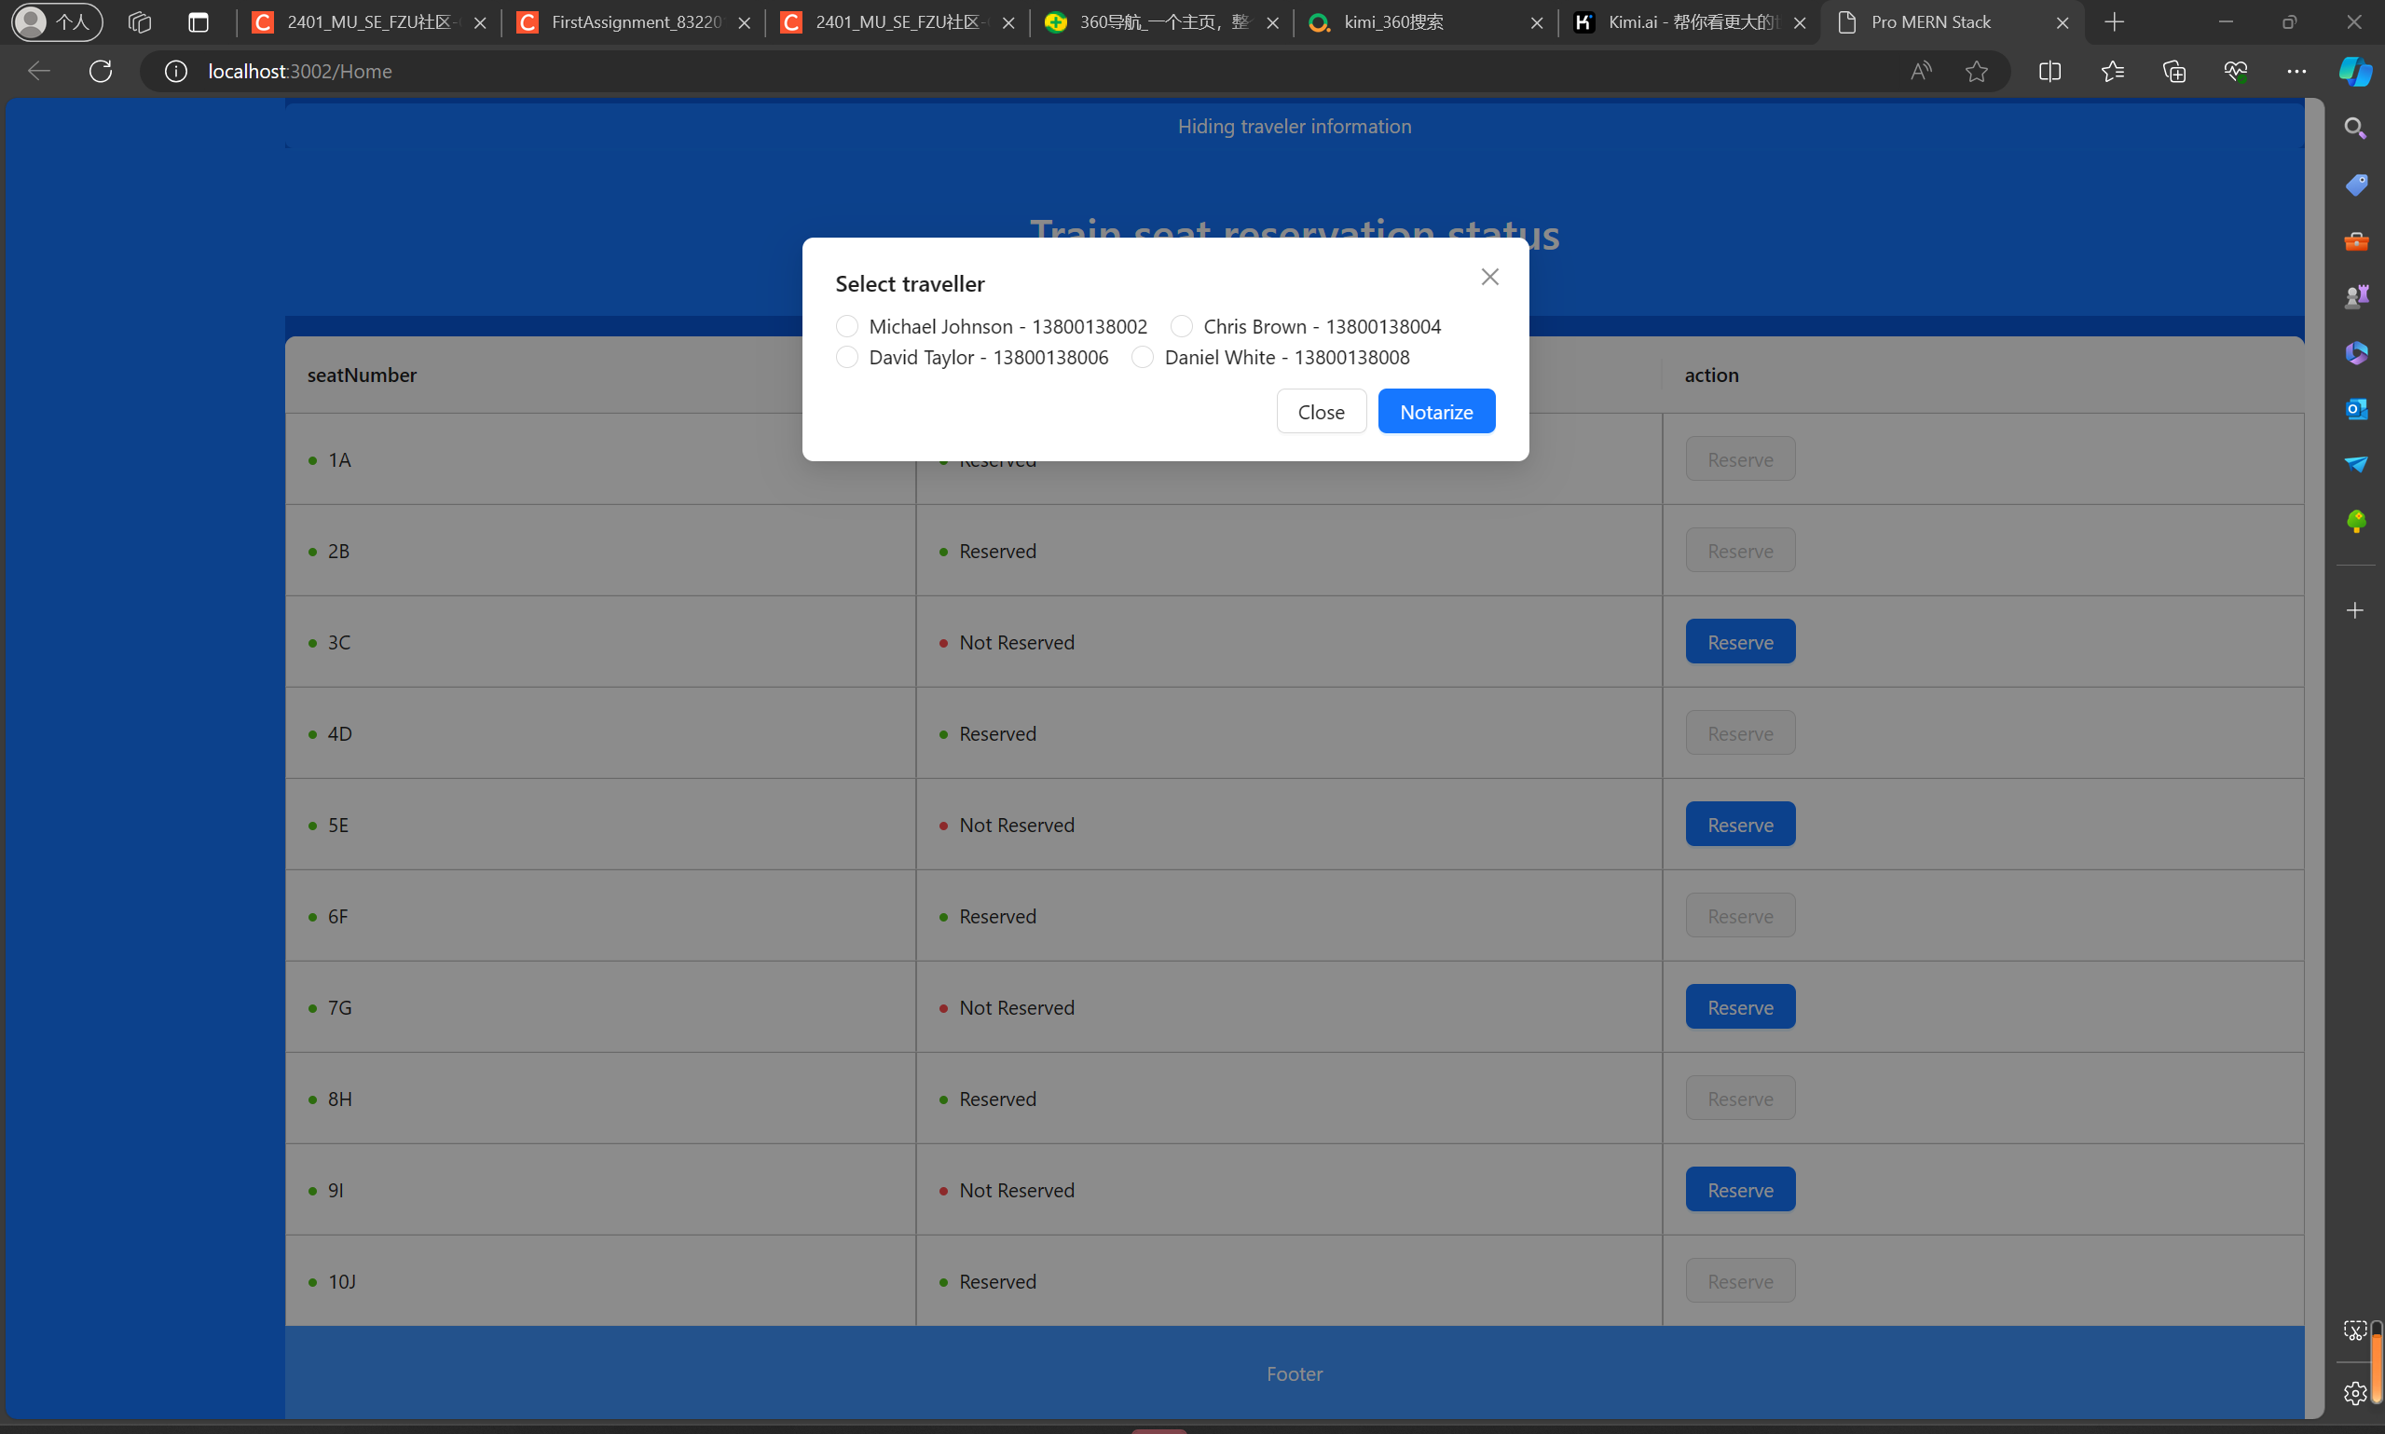Select Michael Johnson radio option
The image size is (2385, 1434).
pyautogui.click(x=846, y=327)
